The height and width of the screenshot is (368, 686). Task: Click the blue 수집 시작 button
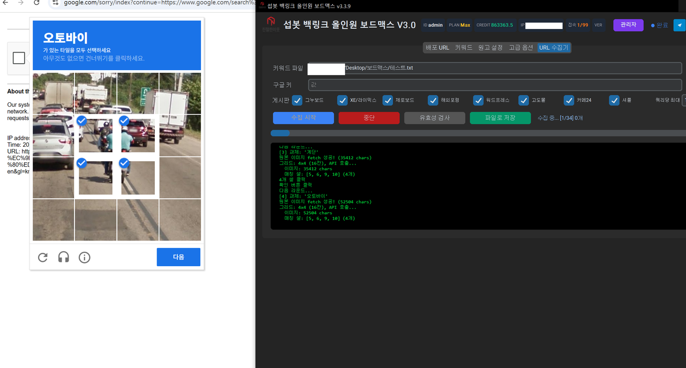(x=303, y=118)
